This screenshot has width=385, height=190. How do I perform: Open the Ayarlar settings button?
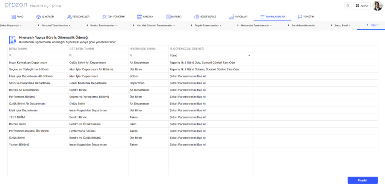(362, 6)
